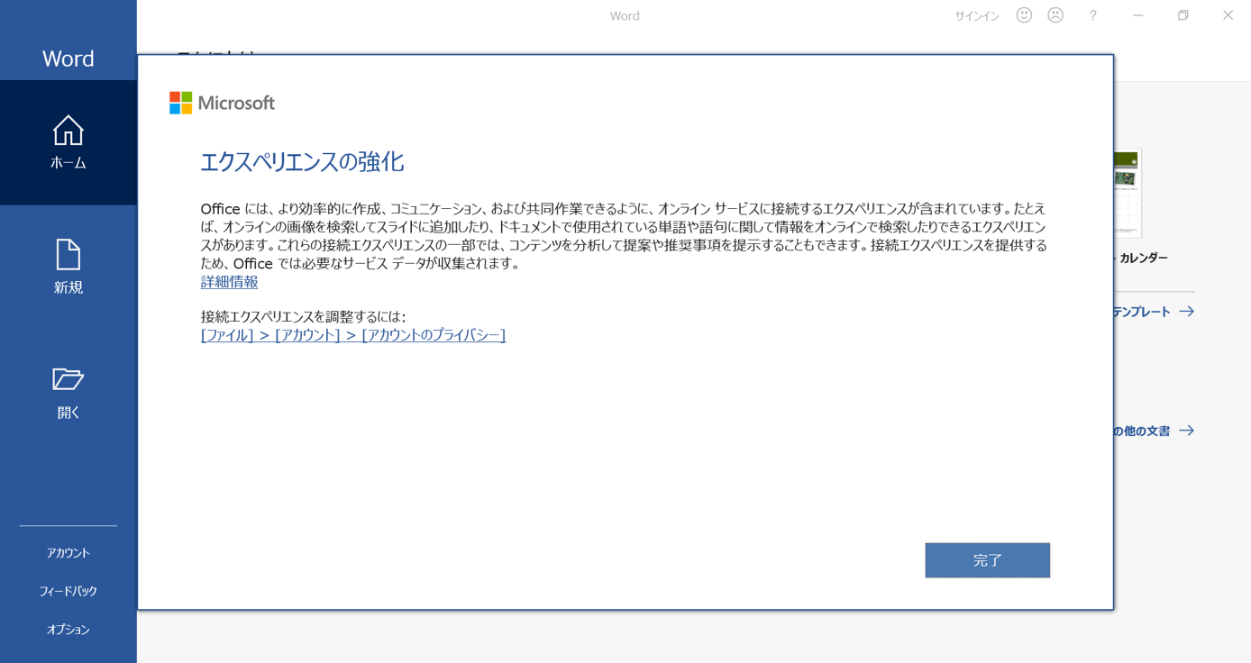
Task: Click the 新規 blank page icon
Action: [68, 255]
